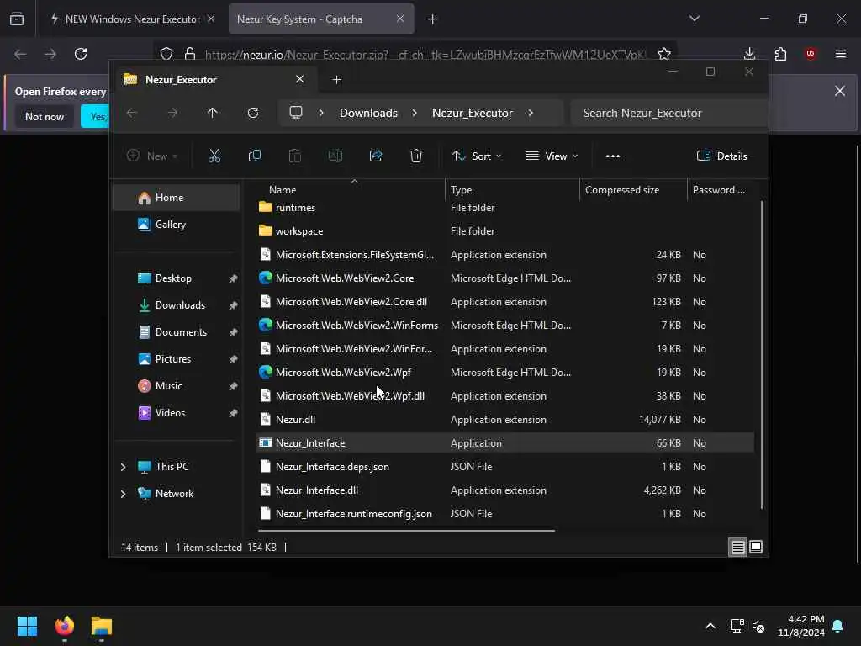The width and height of the screenshot is (861, 646).
Task: Open Firefox View icon at top left
Action: tap(17, 19)
